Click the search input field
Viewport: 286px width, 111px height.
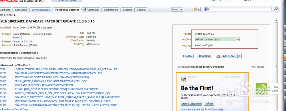(x=241, y=9)
